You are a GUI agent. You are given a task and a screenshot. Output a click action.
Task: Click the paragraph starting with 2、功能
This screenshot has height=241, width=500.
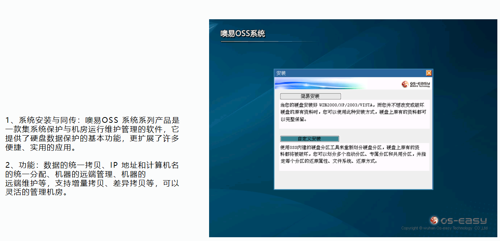click(92, 179)
